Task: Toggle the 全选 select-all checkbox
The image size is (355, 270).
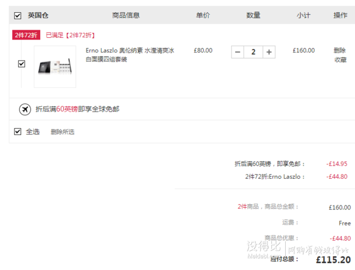Action: click(17, 132)
